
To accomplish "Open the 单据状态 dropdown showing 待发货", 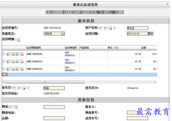I will (x=54, y=34).
